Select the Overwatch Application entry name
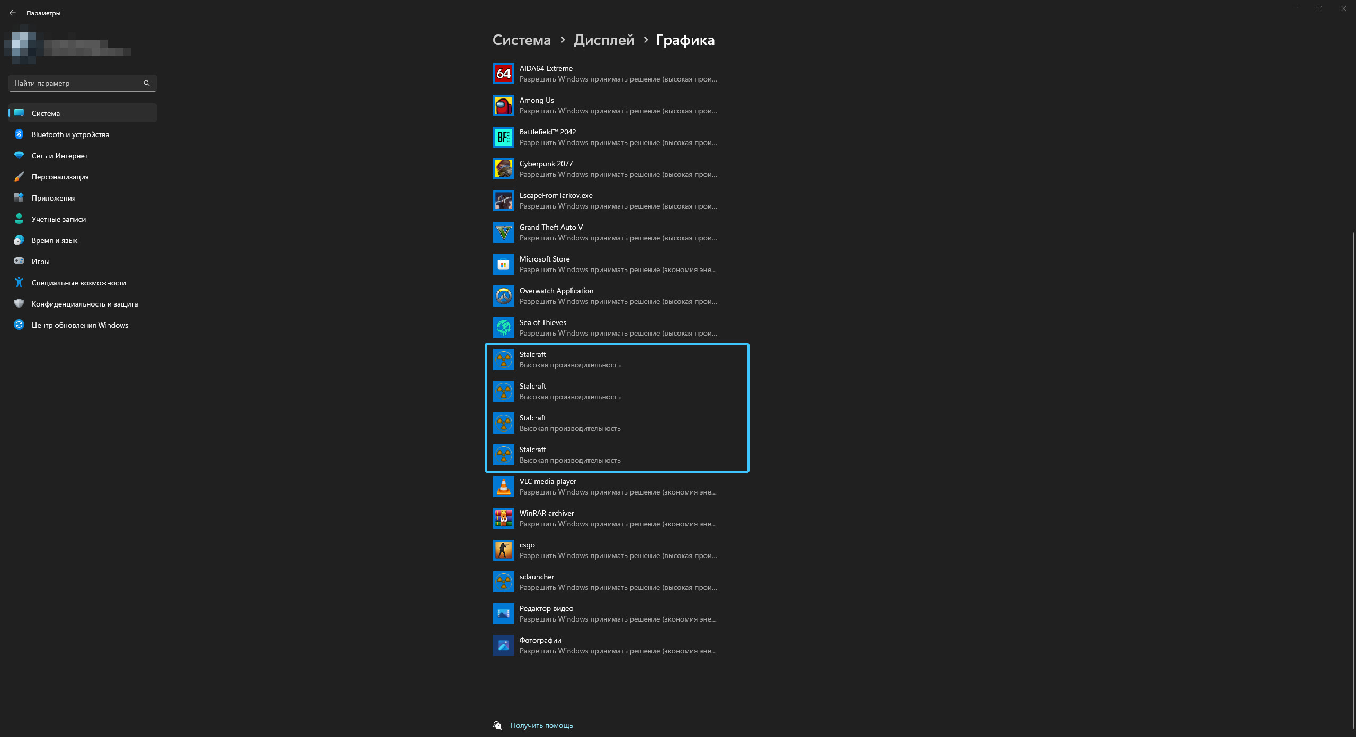This screenshot has height=737, width=1356. click(x=556, y=291)
